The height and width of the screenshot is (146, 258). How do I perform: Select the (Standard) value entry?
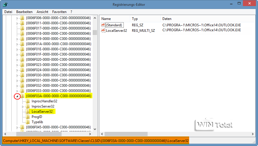point(114,25)
